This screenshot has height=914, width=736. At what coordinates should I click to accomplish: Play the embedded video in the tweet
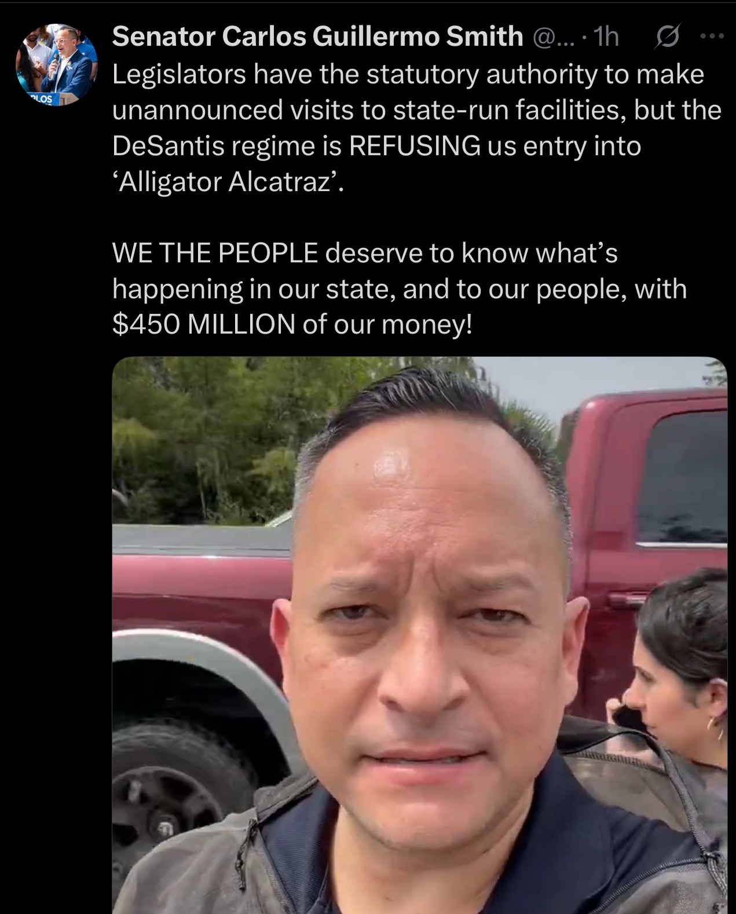coord(419,635)
